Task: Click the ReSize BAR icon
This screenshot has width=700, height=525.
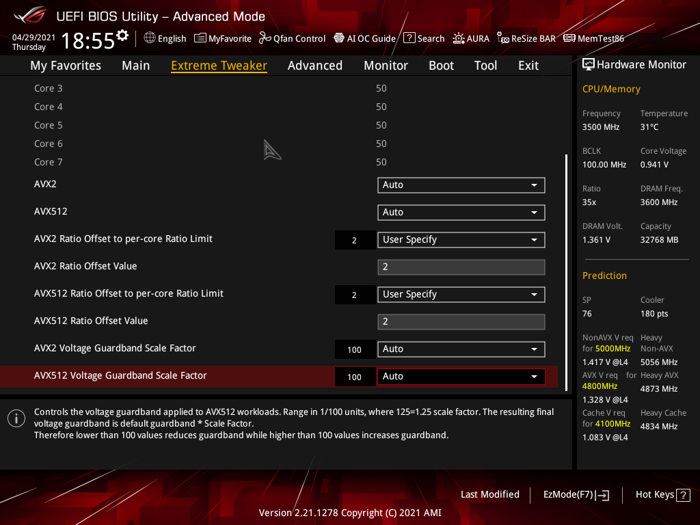Action: pyautogui.click(x=503, y=38)
